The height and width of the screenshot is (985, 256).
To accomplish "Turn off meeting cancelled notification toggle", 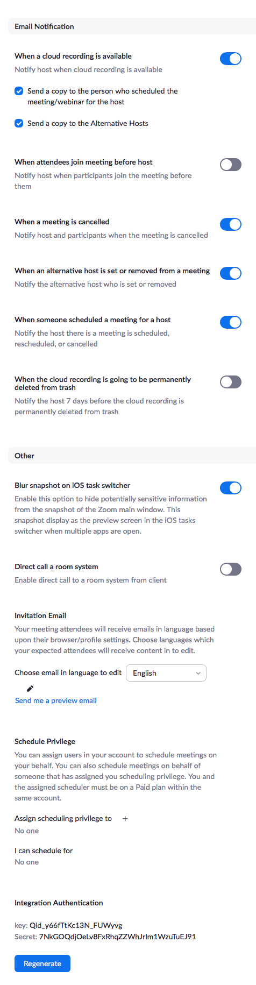I will point(231,224).
